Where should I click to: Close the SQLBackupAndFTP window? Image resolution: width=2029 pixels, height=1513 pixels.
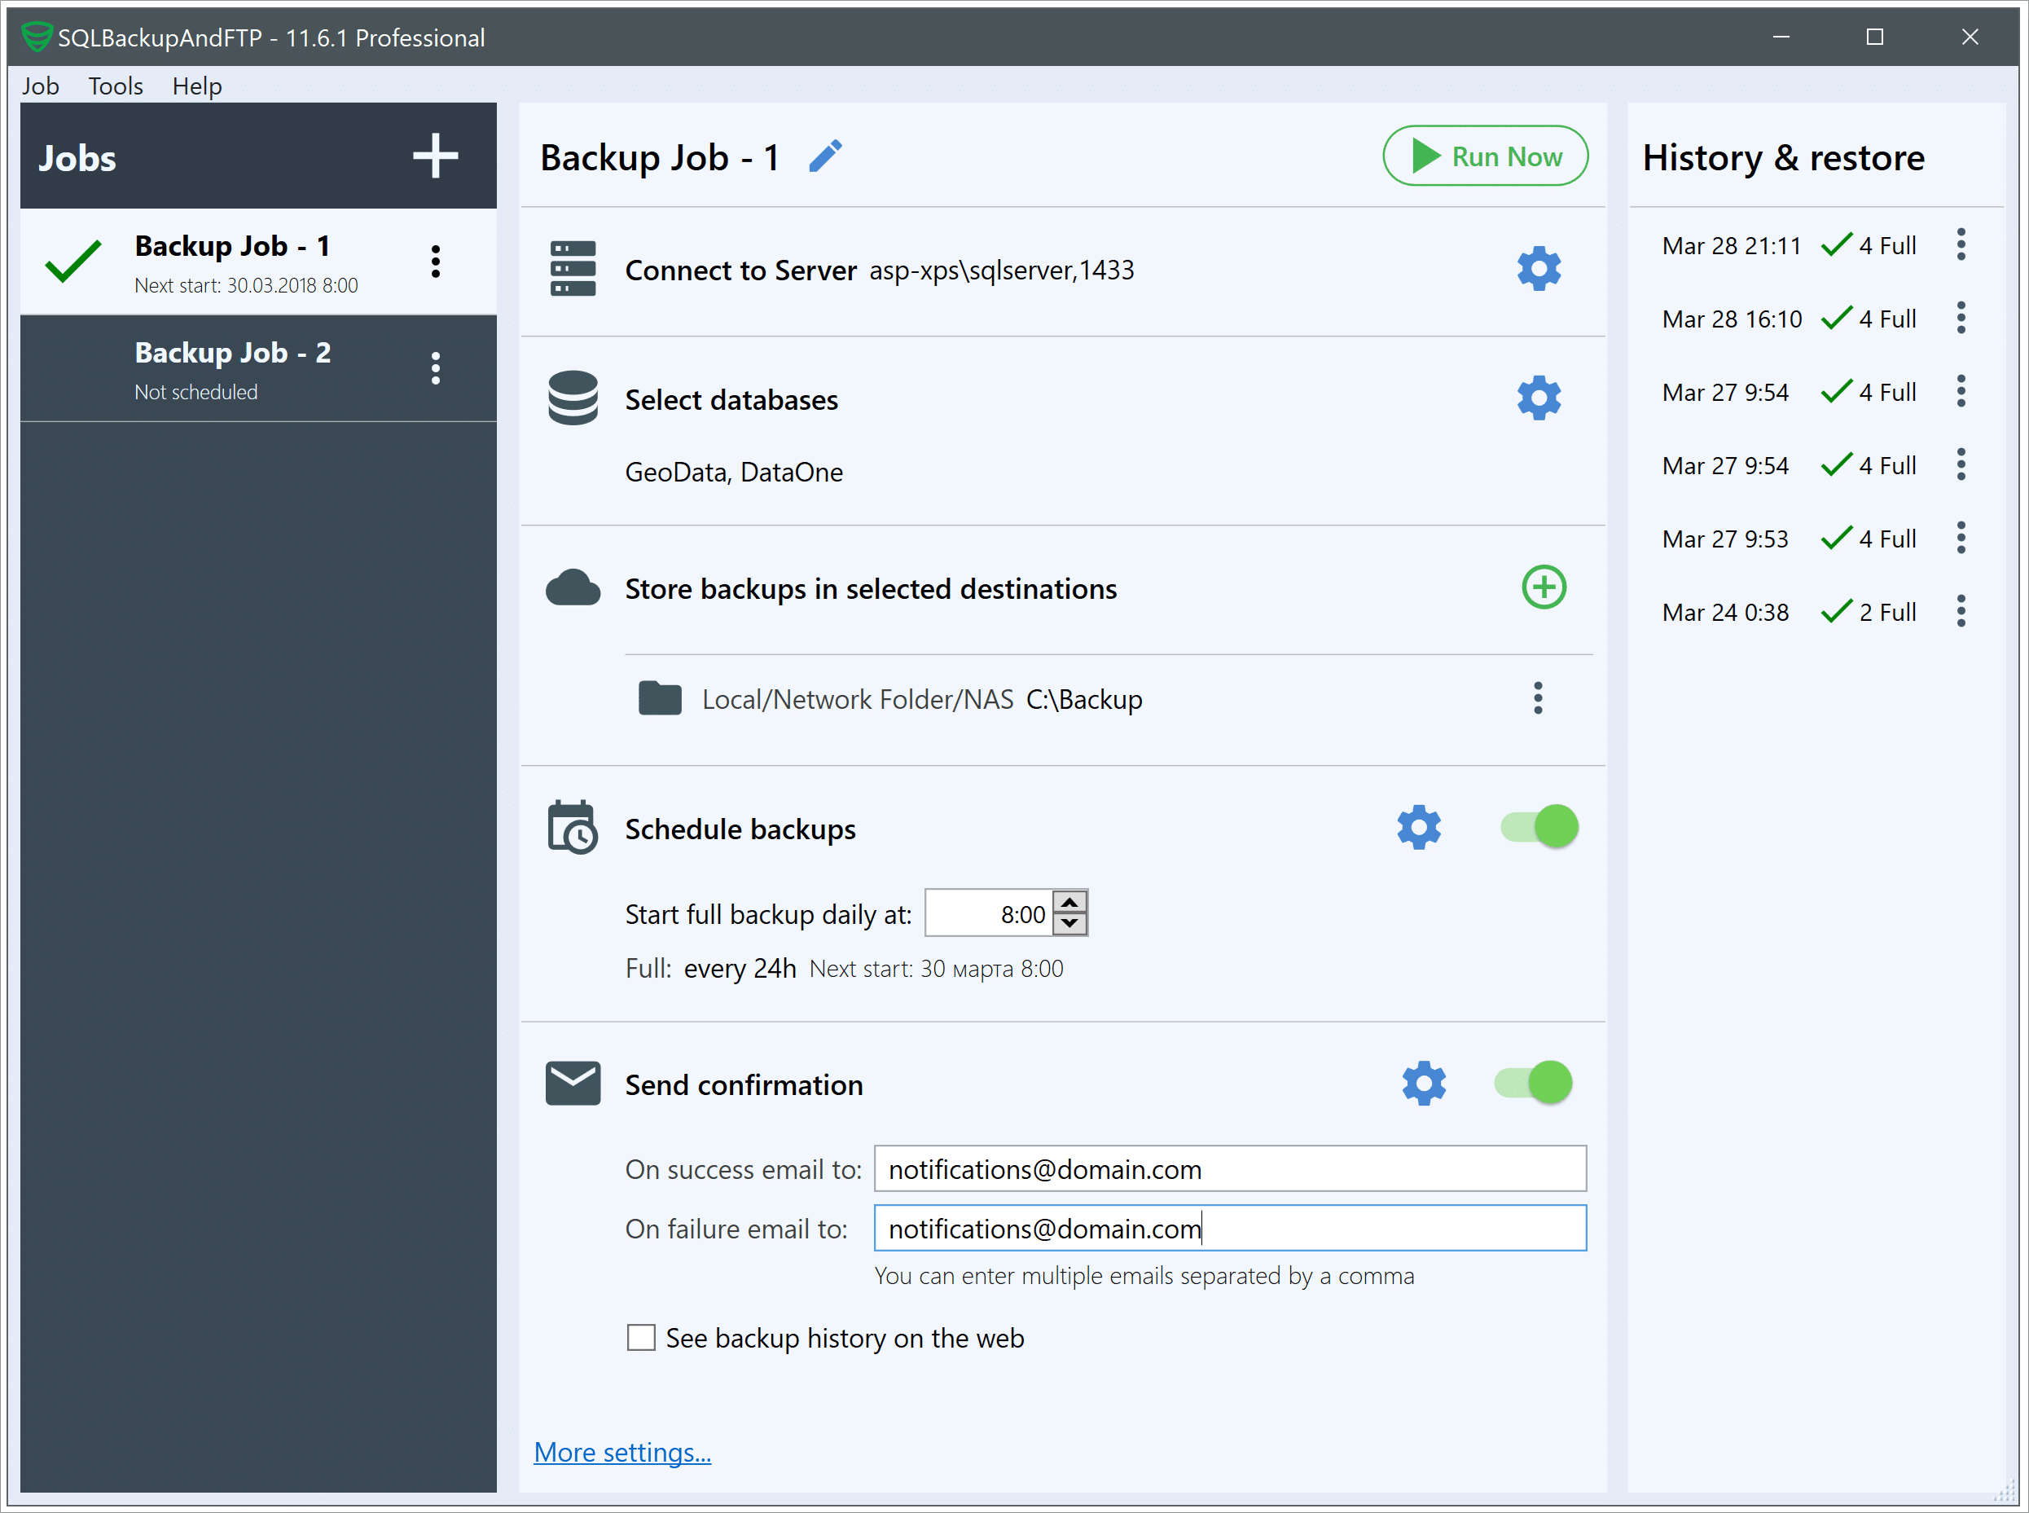click(1970, 37)
